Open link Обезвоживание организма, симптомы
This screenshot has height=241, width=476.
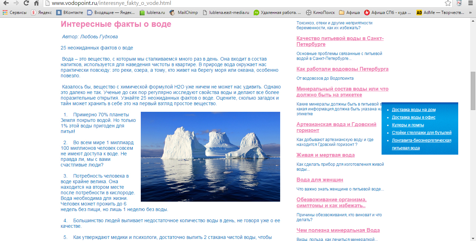(x=331, y=202)
